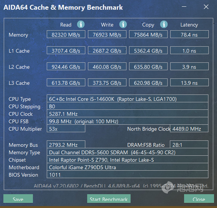This screenshot has height=208, width=217.
Task: Click the CPU Type field showing i5-14600K
Action: (128, 99)
